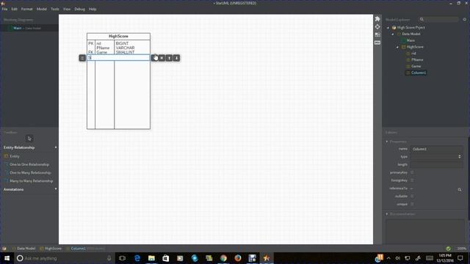Open the Help menu
The width and height of the screenshot is (470, 264).
[x=93, y=9]
